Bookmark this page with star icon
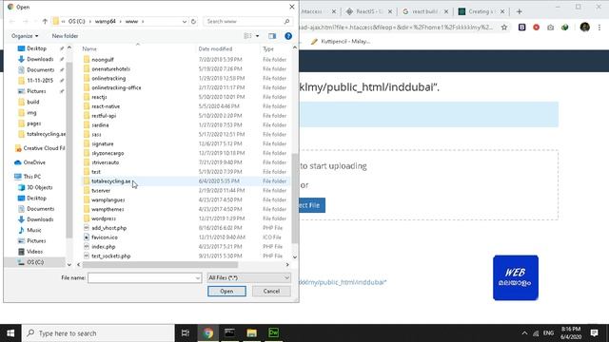This screenshot has width=609, height=342. click(x=504, y=28)
